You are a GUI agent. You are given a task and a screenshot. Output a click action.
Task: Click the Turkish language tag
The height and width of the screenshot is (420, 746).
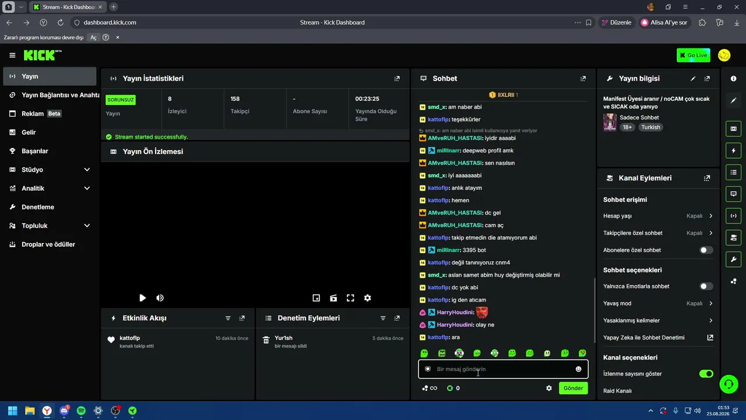(651, 127)
